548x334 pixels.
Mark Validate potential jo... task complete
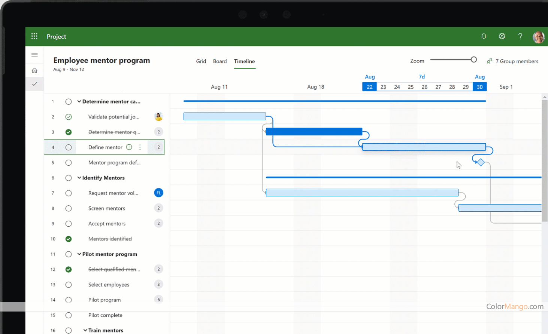coord(69,117)
